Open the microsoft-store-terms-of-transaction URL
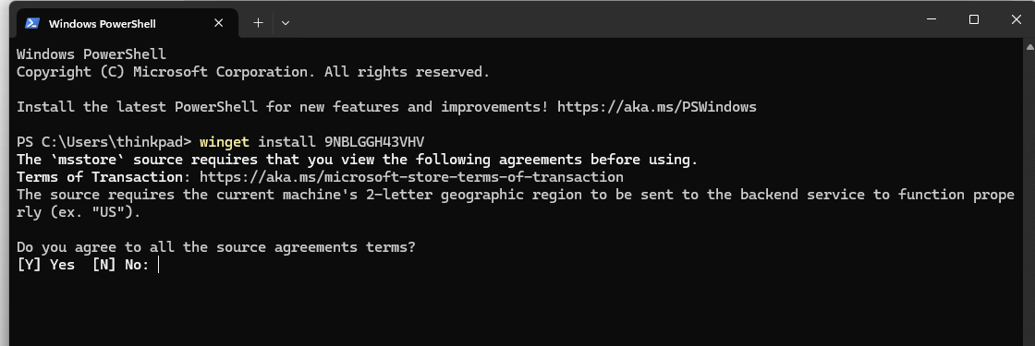 pos(411,177)
